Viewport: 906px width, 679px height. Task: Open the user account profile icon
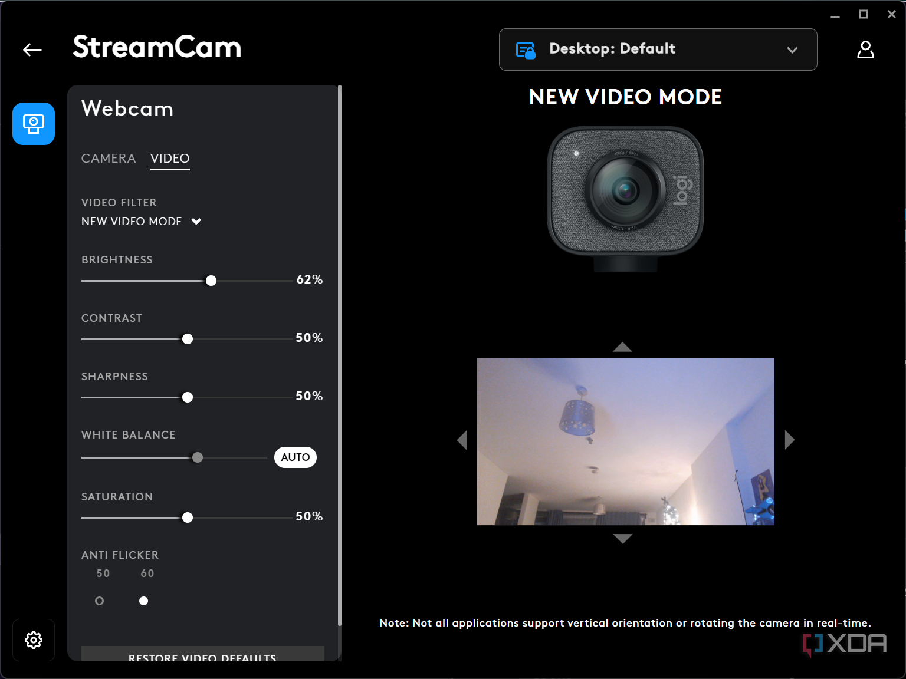pyautogui.click(x=865, y=50)
